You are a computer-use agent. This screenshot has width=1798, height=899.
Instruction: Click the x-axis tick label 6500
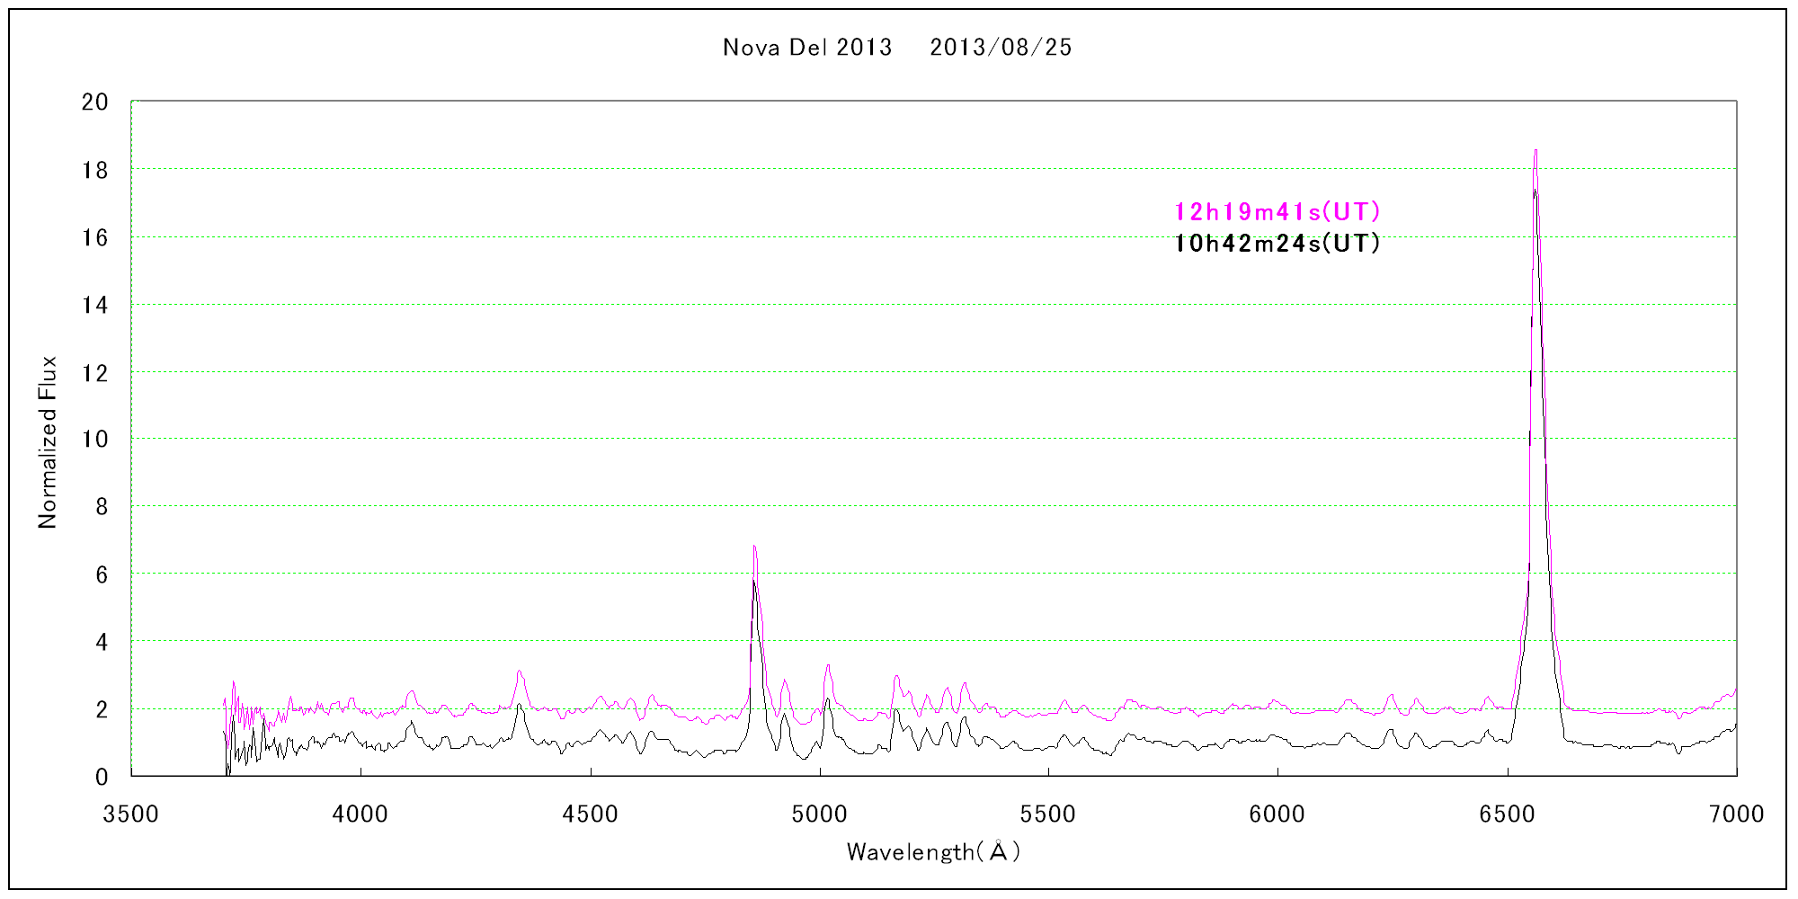(x=1508, y=814)
